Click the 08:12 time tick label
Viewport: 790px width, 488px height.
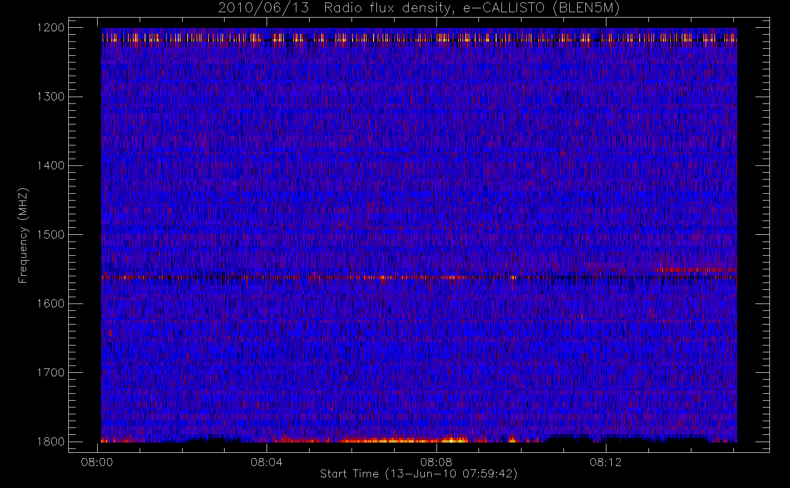(605, 462)
